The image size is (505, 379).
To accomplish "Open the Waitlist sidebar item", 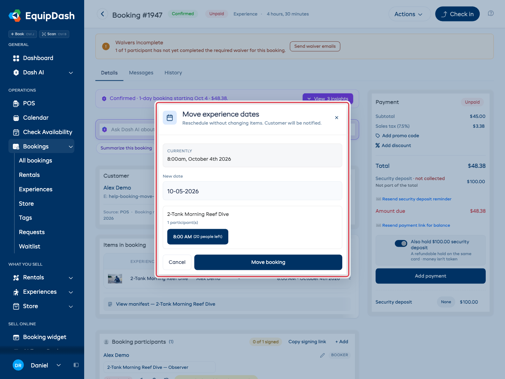I will pyautogui.click(x=29, y=246).
